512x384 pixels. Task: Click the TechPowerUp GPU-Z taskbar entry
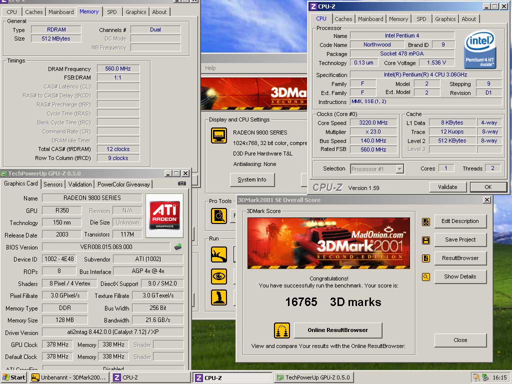(x=313, y=377)
